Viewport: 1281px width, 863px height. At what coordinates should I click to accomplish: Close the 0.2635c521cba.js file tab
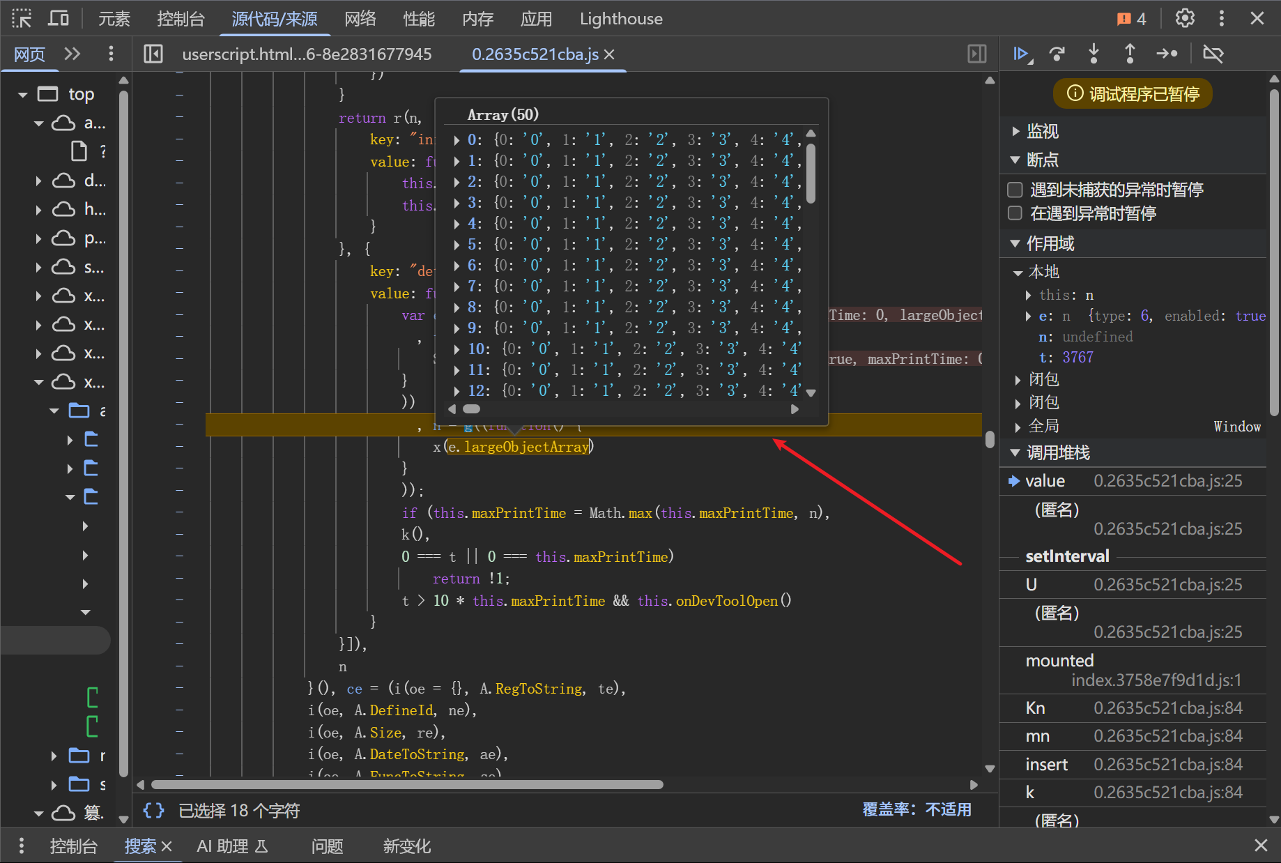point(609,54)
